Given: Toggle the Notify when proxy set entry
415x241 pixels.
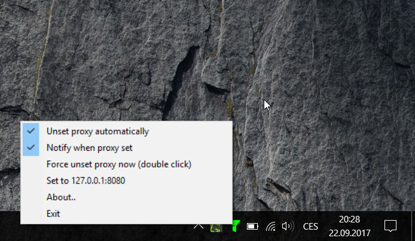Looking at the screenshot, I should coord(127,148).
